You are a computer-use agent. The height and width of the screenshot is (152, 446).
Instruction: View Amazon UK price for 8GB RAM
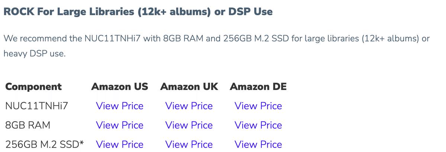(189, 125)
